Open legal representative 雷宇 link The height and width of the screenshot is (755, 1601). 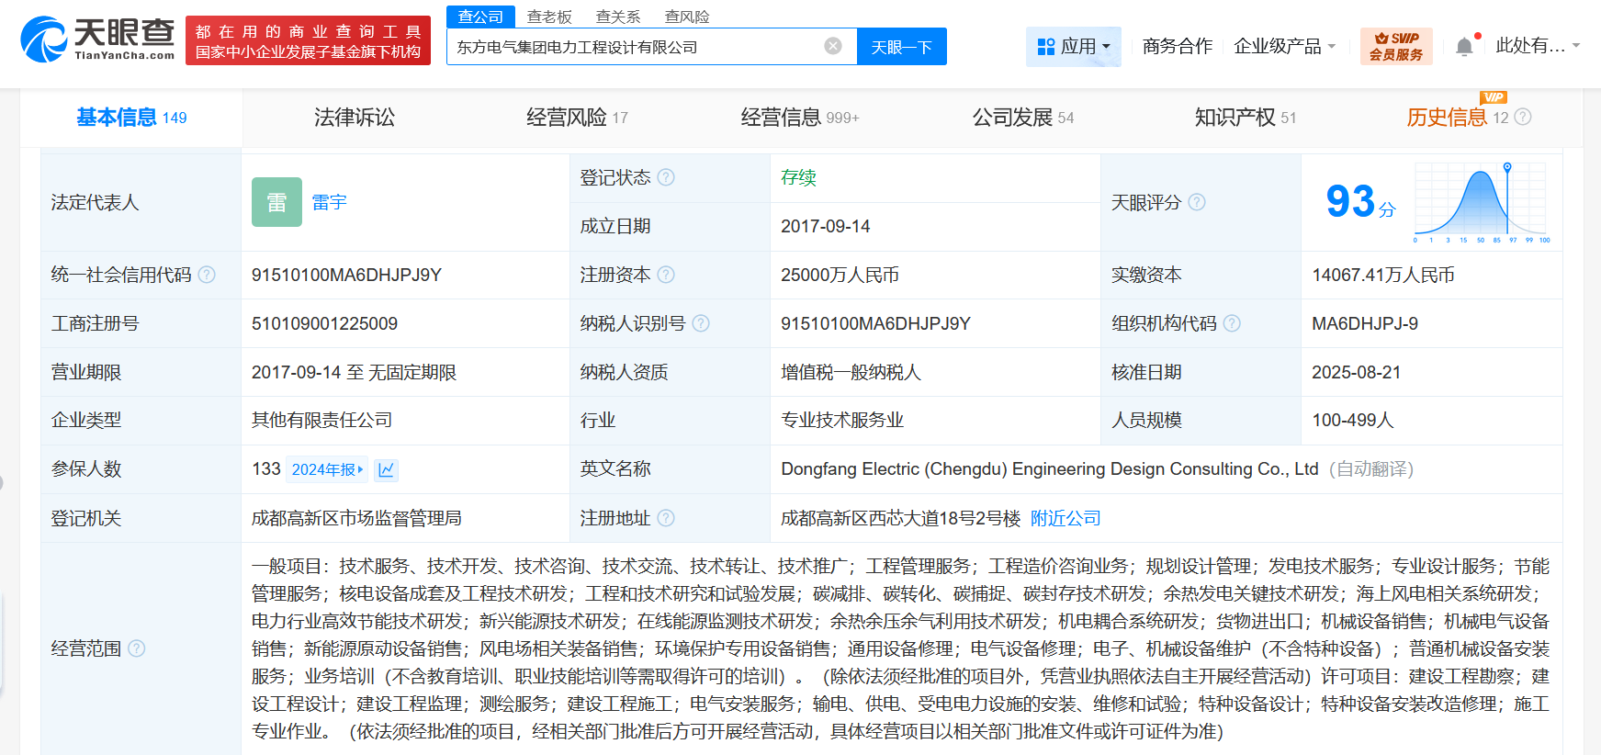click(x=329, y=202)
